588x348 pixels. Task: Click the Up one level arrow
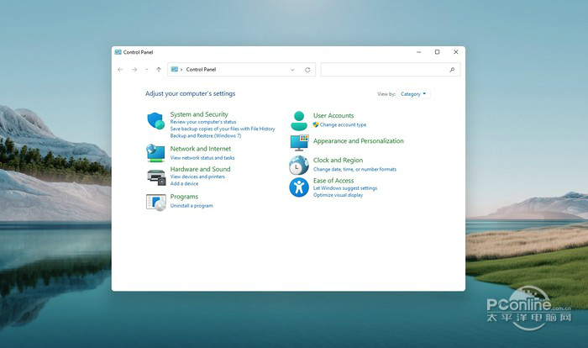click(159, 70)
